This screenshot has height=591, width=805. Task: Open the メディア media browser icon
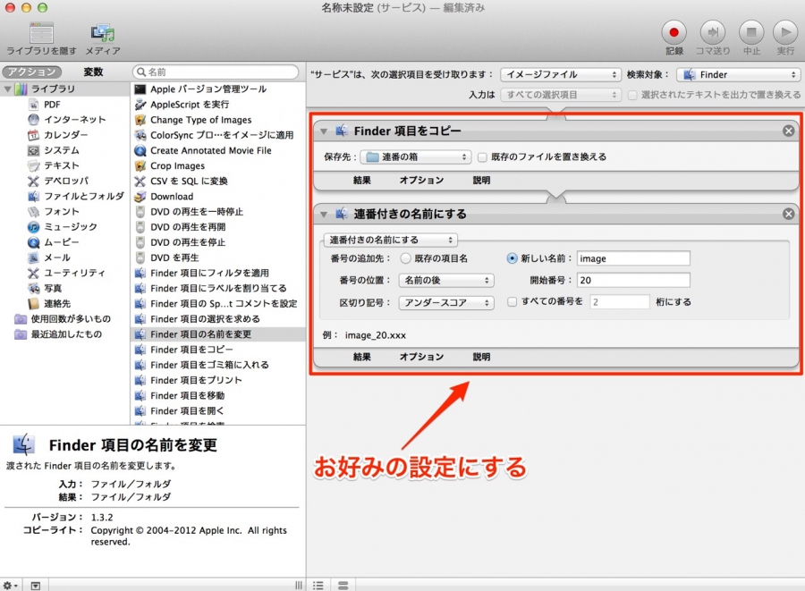tap(103, 33)
